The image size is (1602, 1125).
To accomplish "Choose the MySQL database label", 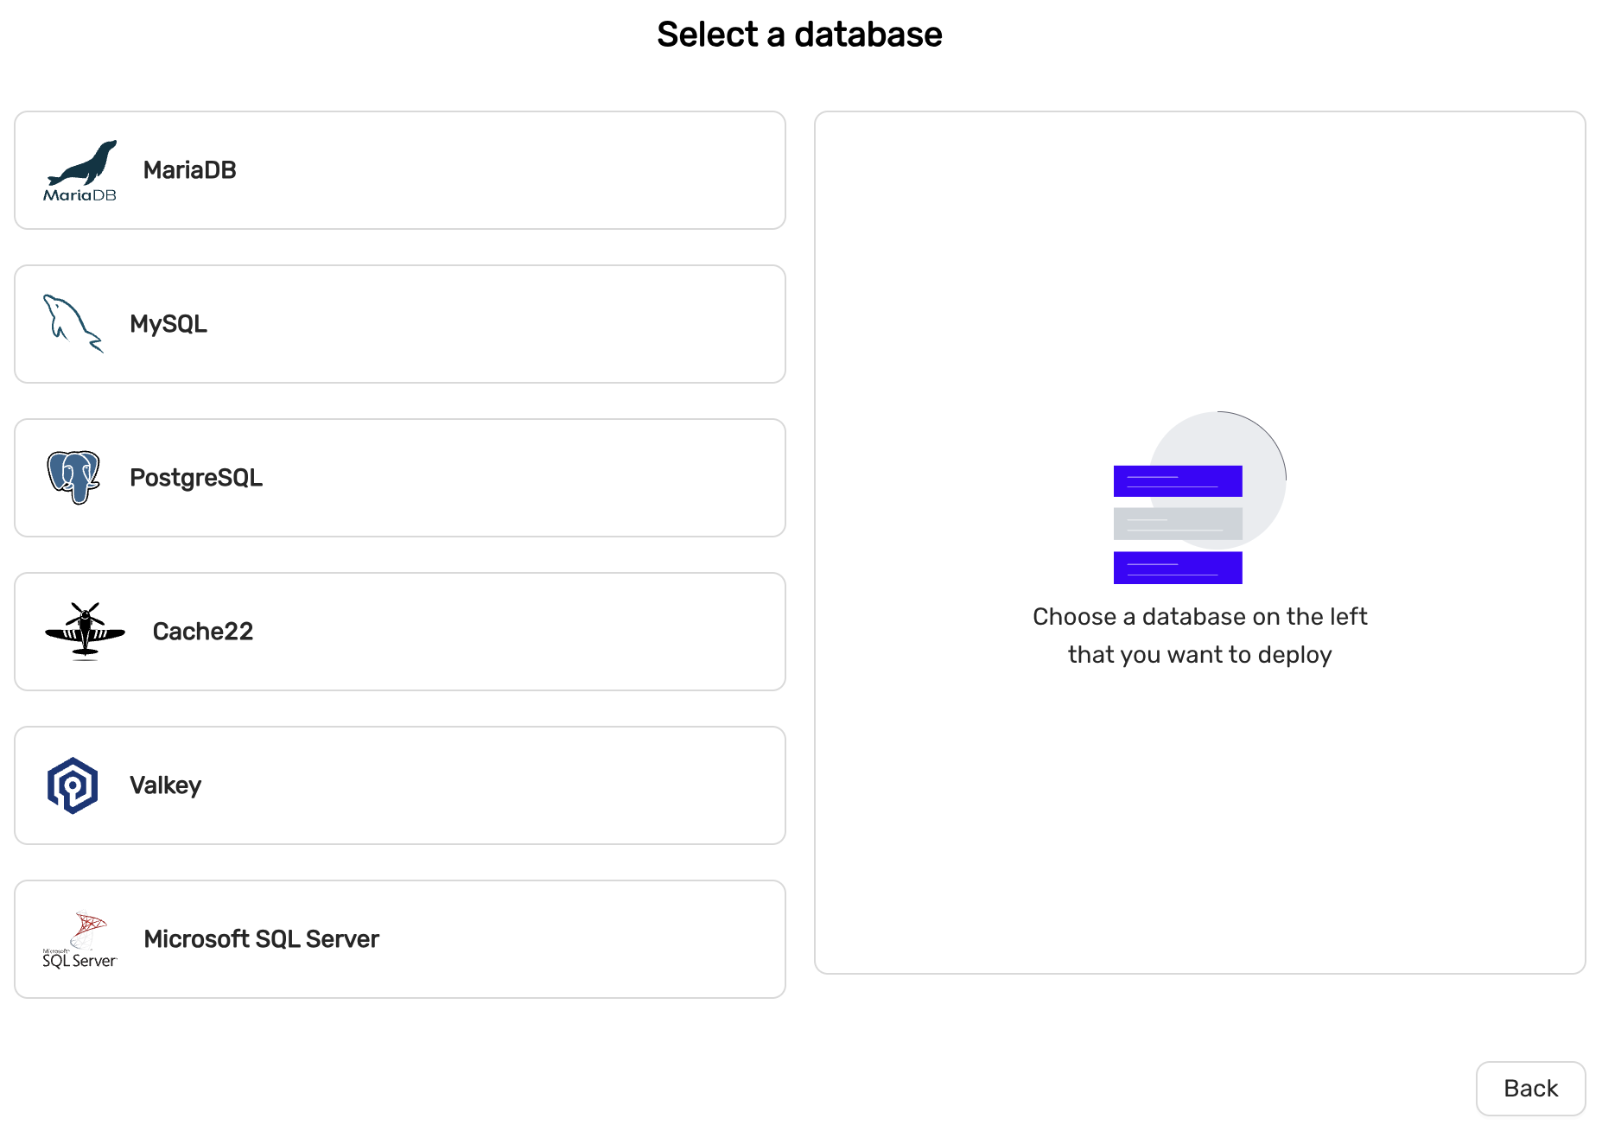I will tap(168, 324).
